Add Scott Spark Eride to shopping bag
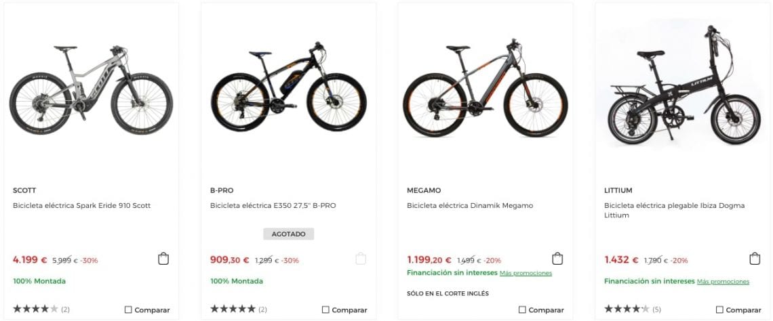773x321 pixels. coord(163,259)
